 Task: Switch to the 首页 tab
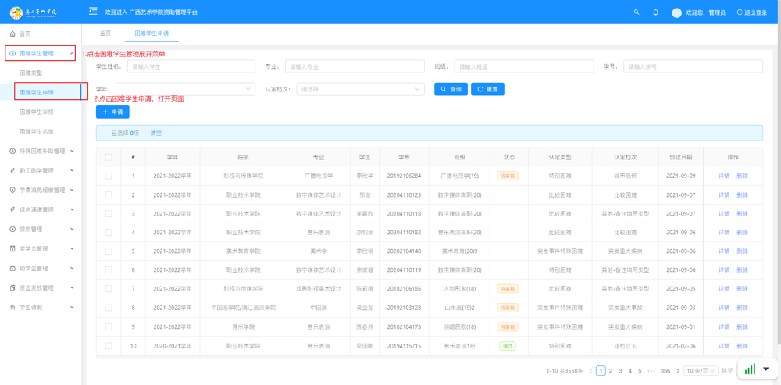pyautogui.click(x=105, y=34)
